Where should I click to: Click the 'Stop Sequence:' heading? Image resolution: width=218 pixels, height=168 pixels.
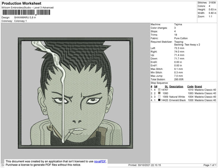point(160,83)
